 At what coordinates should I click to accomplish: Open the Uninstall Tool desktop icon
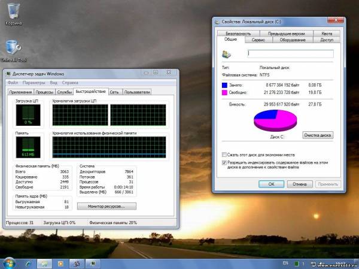click(14, 51)
